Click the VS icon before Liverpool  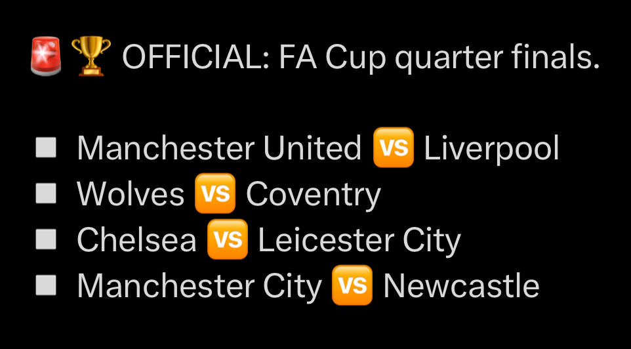point(393,148)
